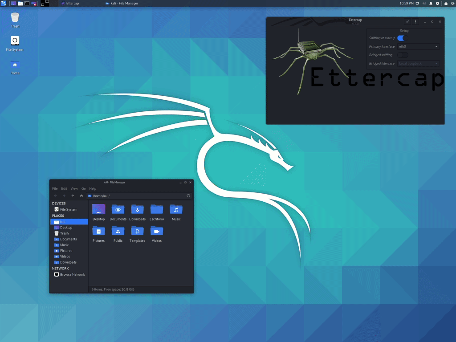Toggle the Bridged Interface switch area
This screenshot has width=456, height=342.
coord(418,64)
